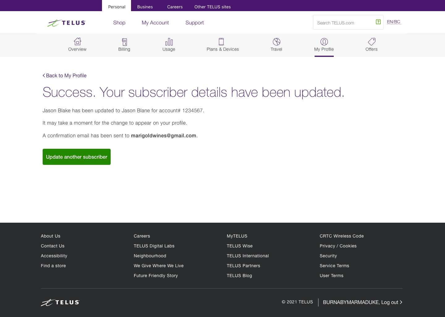Image resolution: width=445 pixels, height=317 pixels.
Task: Click the © 2021 TELUS copyright text
Action: 297,302
